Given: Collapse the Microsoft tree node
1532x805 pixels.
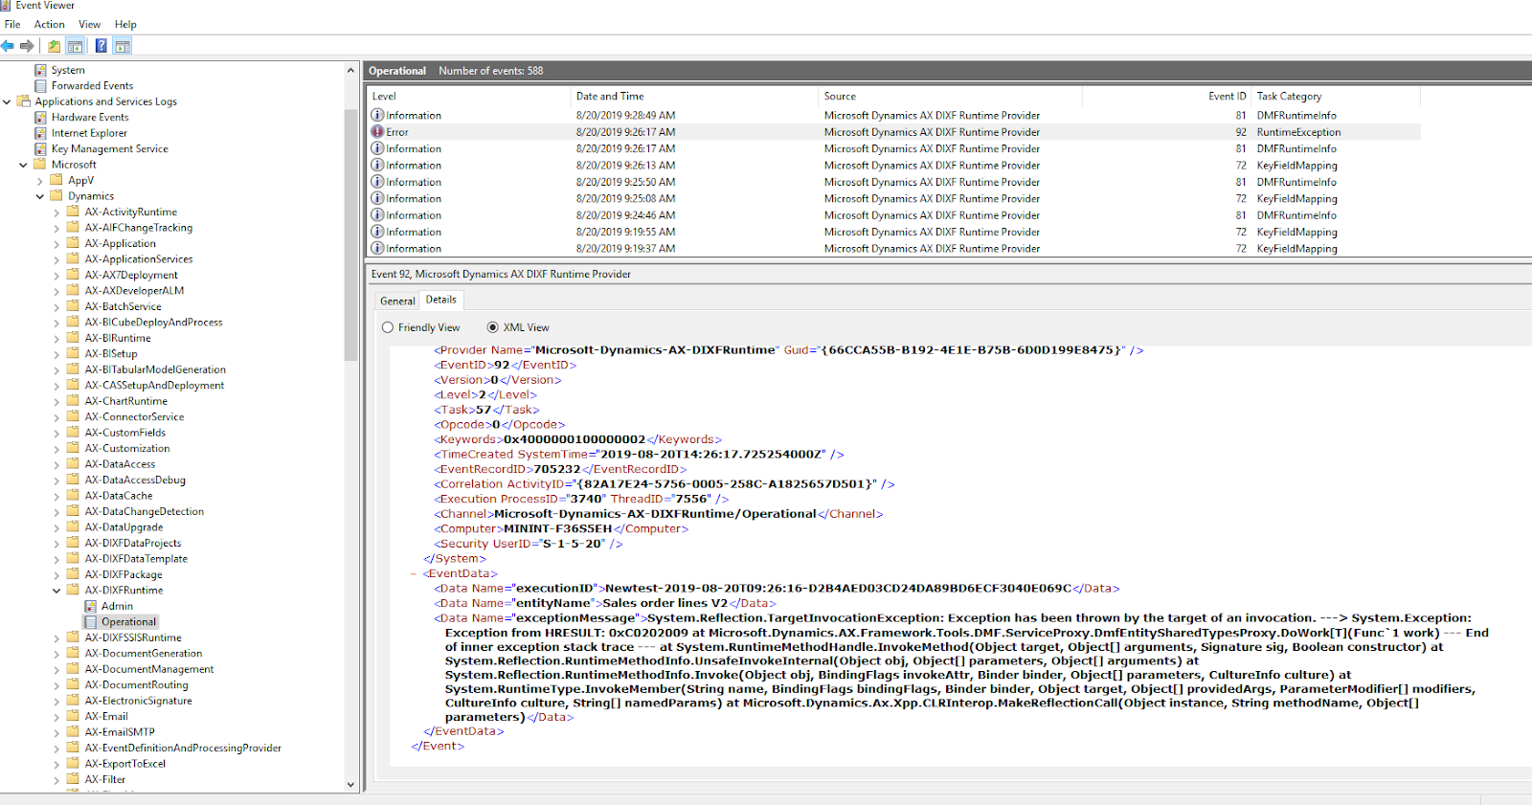Looking at the screenshot, I should [x=23, y=165].
